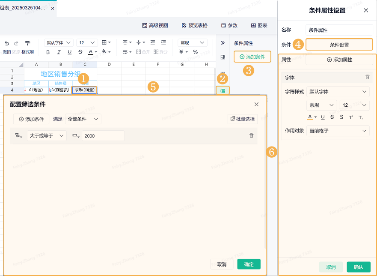377x276 pixels.
Task: Open the 大于或等于 operator dropdown
Action: pyautogui.click(x=47, y=136)
